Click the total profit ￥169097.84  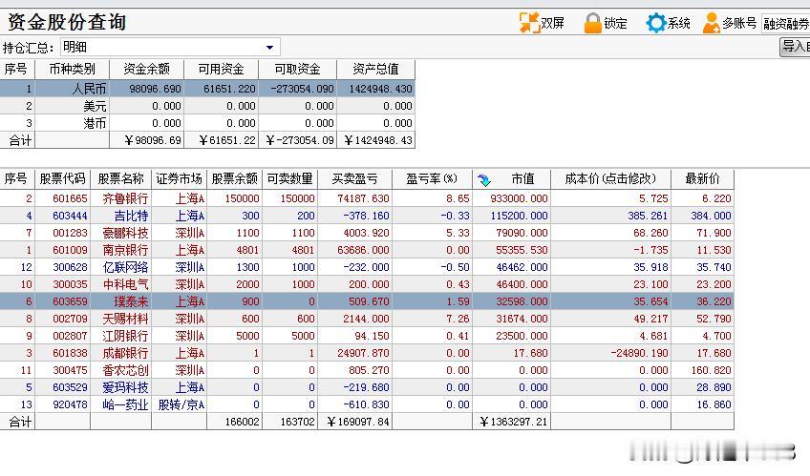pyautogui.click(x=358, y=422)
